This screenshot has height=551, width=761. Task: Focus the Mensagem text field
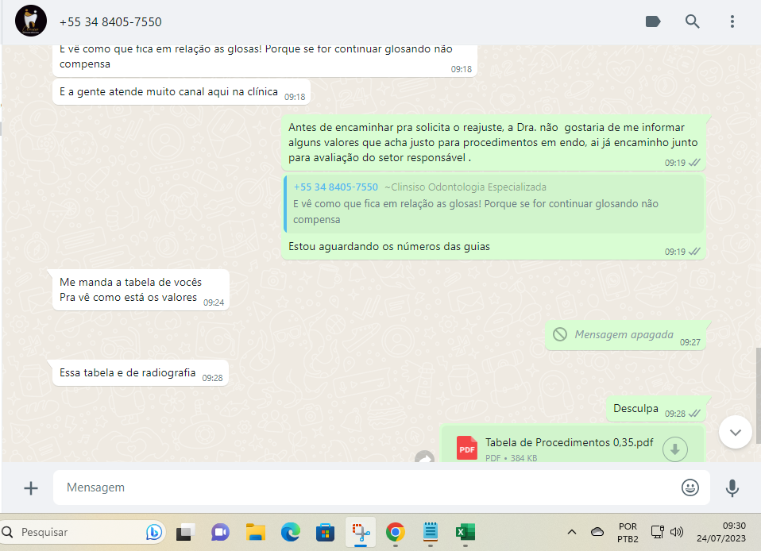point(381,487)
